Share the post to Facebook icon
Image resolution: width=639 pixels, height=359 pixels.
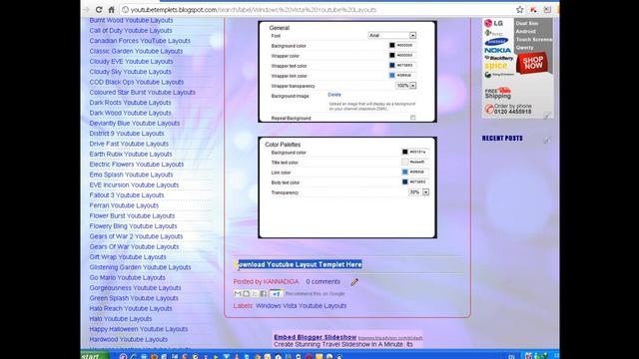click(263, 293)
